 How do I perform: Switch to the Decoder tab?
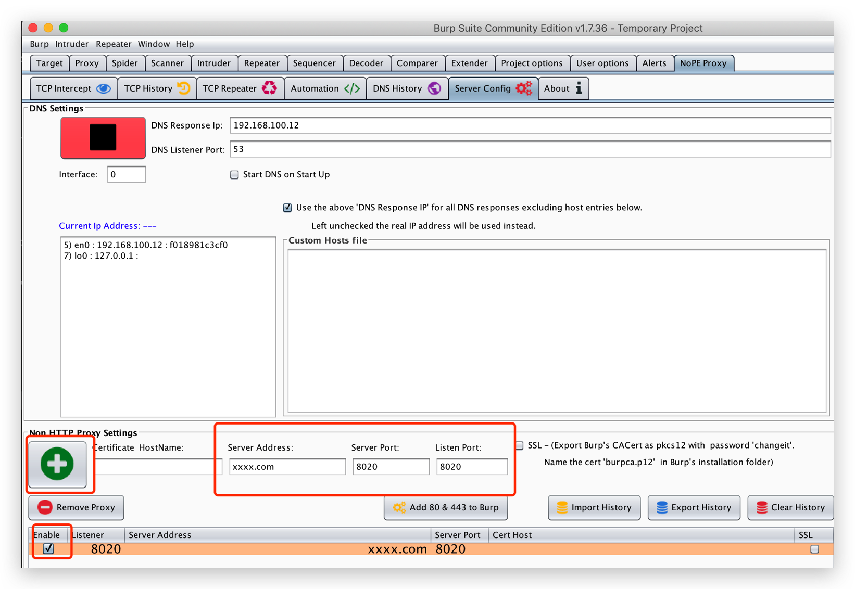click(366, 63)
